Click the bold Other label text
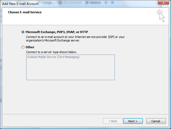 (30, 47)
